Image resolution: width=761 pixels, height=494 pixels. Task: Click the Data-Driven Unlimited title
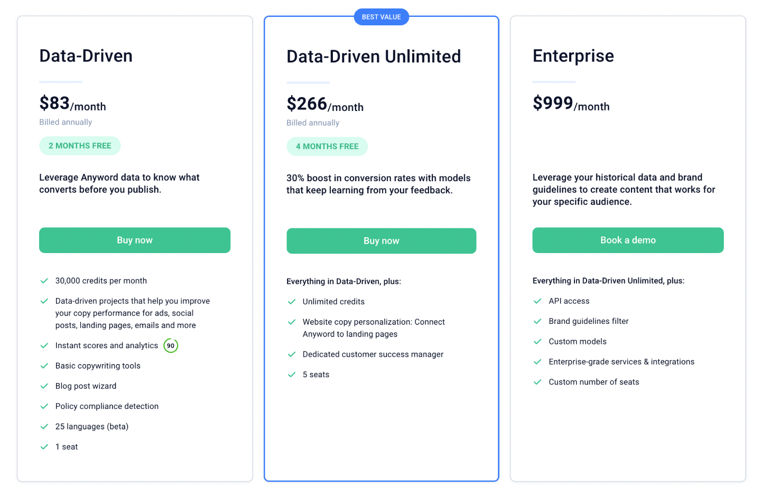pos(373,57)
